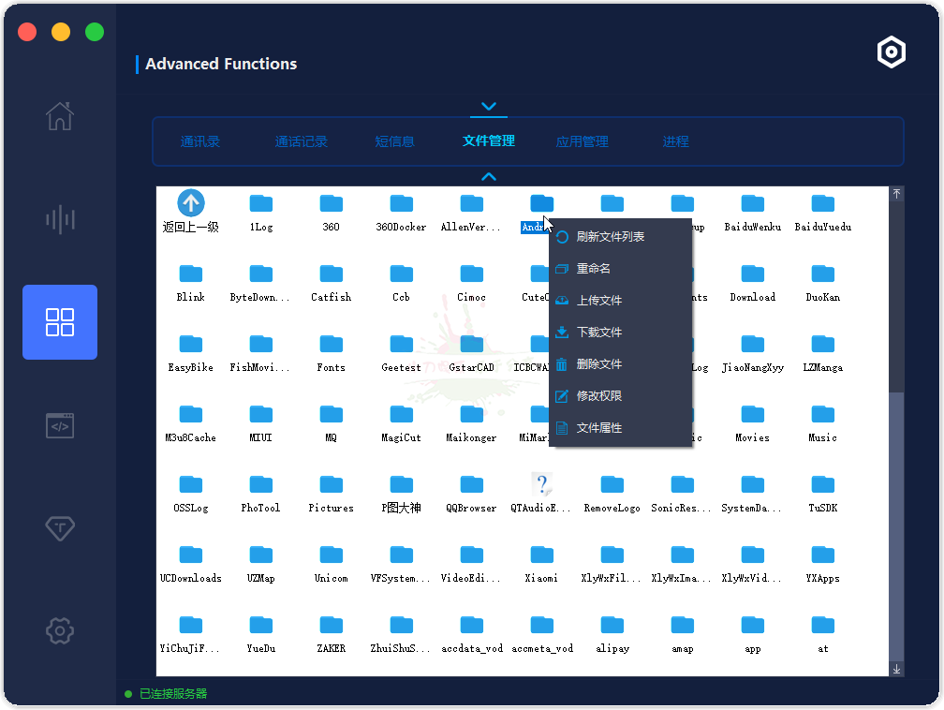Choose 刷新文件列表 from context menu
The width and height of the screenshot is (944, 710).
click(x=610, y=237)
